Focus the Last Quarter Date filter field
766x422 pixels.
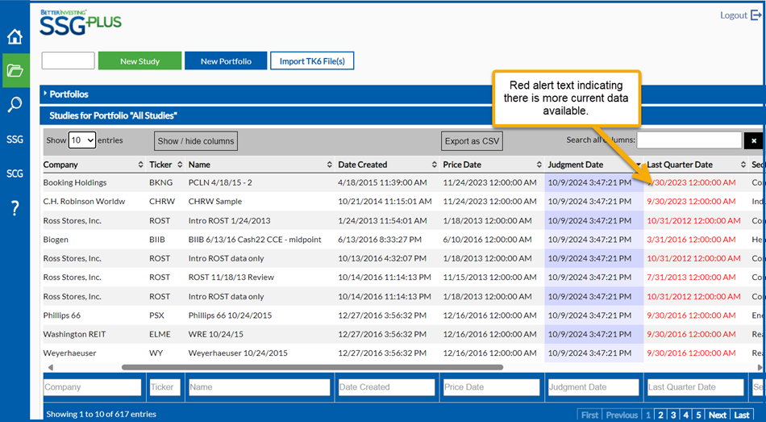point(696,387)
